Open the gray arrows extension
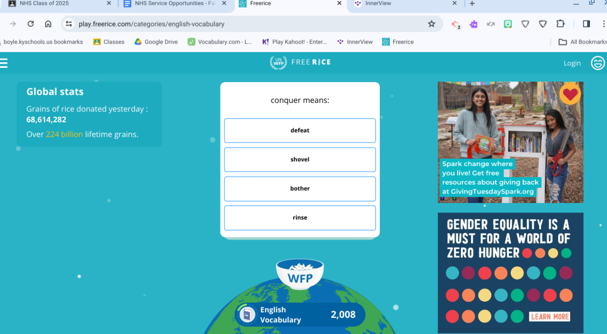The width and height of the screenshot is (607, 334). (x=491, y=24)
